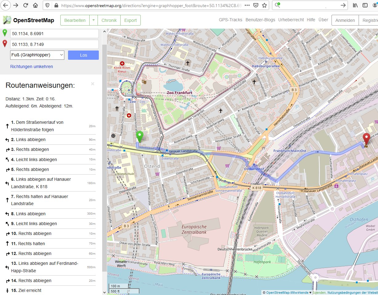378x295 pixels.
Task: Click the theatre masks icon near the zoo
Action: point(144,82)
